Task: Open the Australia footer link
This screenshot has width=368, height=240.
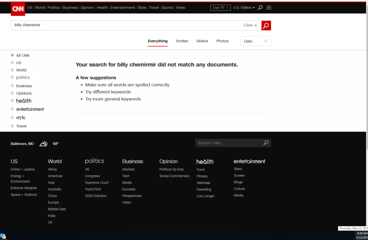Action: tap(55, 189)
